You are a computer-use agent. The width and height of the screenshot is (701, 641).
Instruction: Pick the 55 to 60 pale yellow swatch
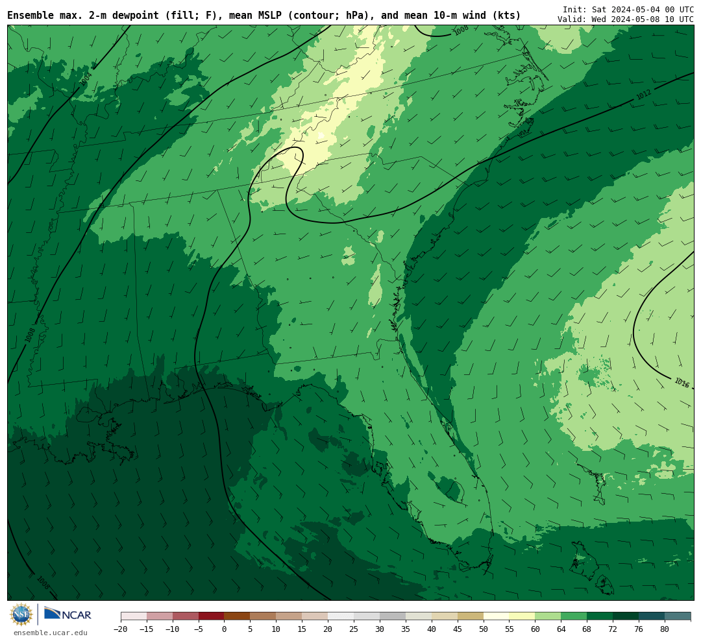tap(523, 616)
